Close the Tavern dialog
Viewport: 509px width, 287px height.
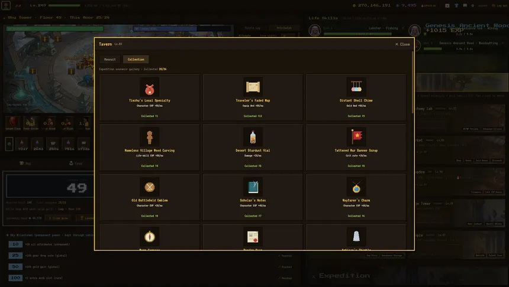pyautogui.click(x=402, y=44)
